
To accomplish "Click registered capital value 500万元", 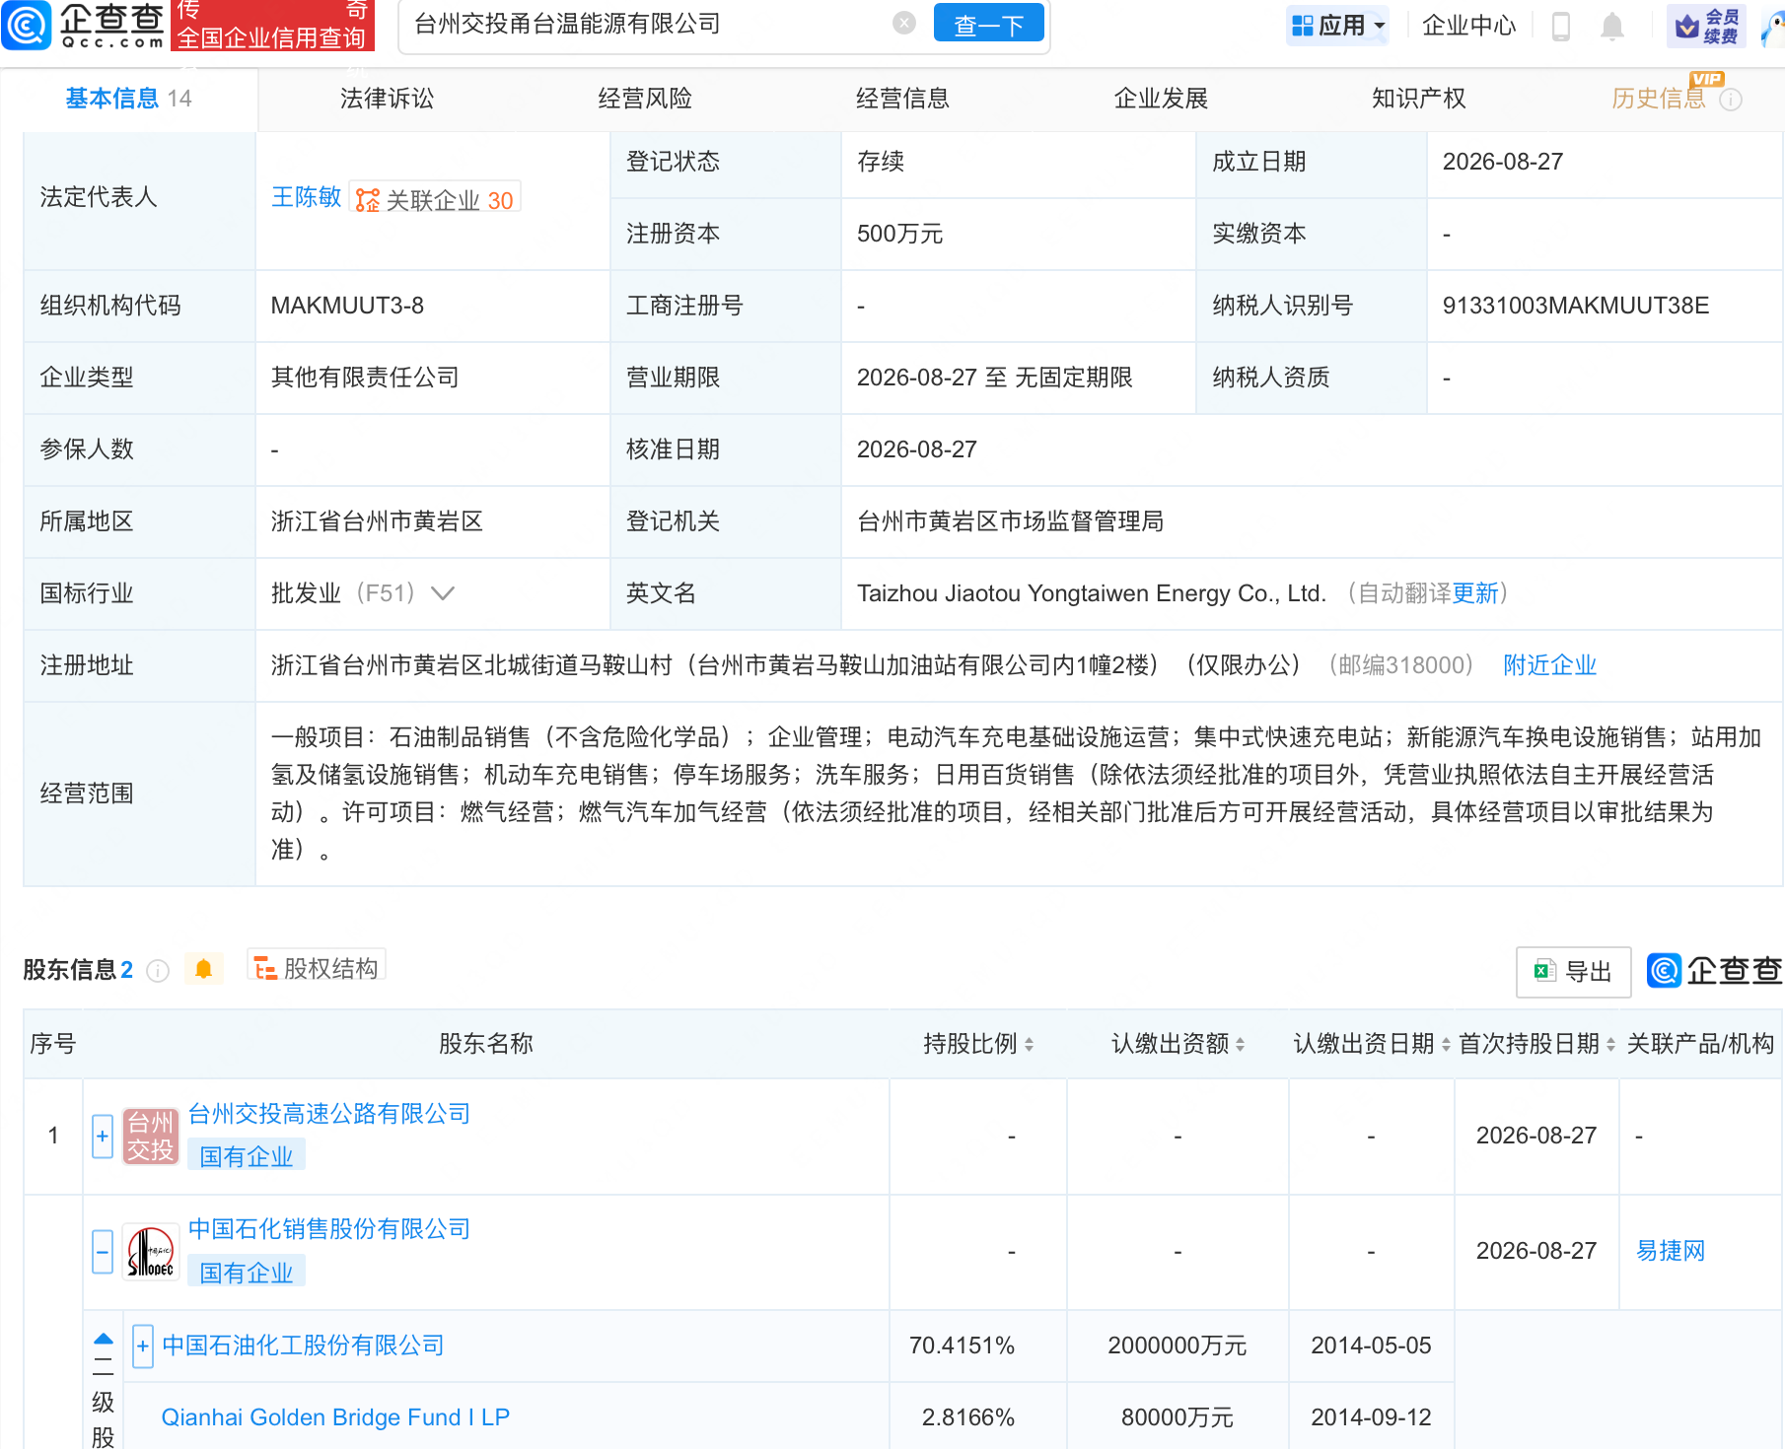I will point(899,234).
